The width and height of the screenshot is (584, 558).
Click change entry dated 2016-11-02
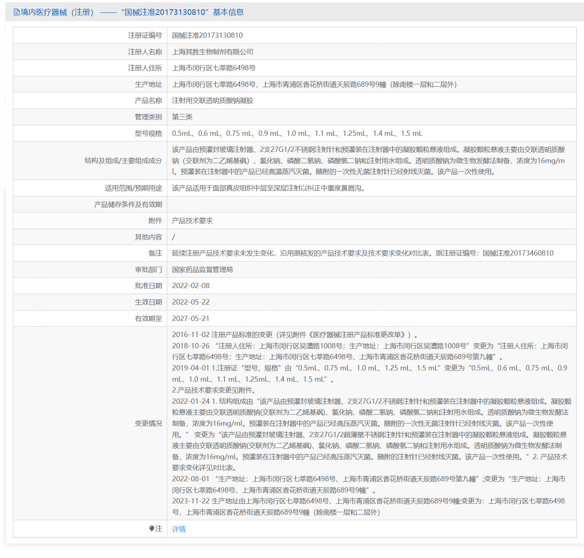tap(295, 335)
